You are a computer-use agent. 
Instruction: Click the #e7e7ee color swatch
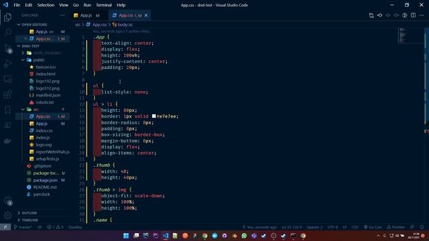(x=154, y=116)
